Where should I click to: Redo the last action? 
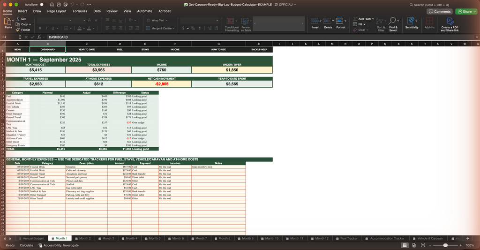(82, 5)
